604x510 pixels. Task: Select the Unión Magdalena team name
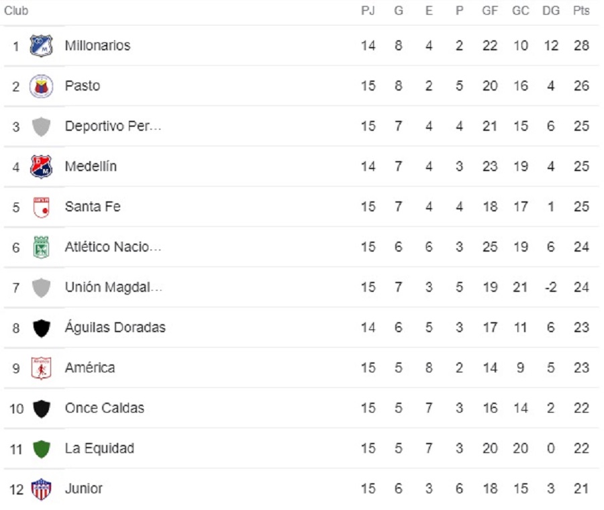tap(113, 287)
